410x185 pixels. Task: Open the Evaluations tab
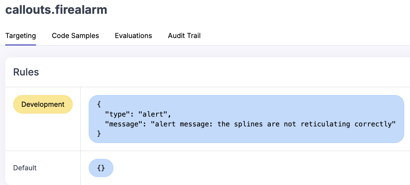coord(133,36)
